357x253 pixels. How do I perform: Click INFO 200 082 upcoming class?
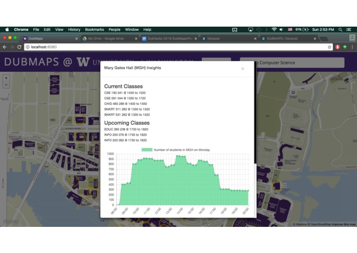click(125, 140)
